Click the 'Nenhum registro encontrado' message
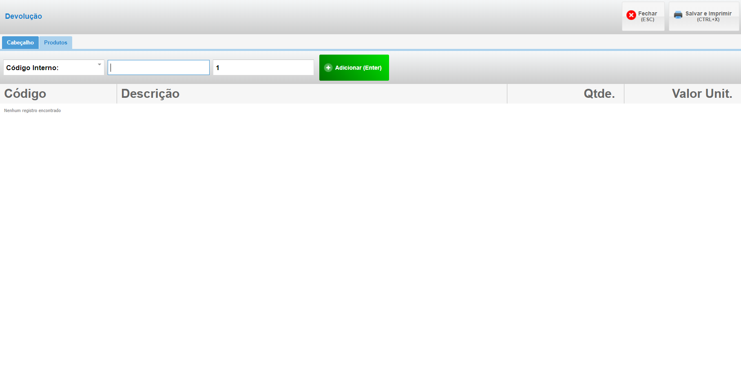 [32, 110]
